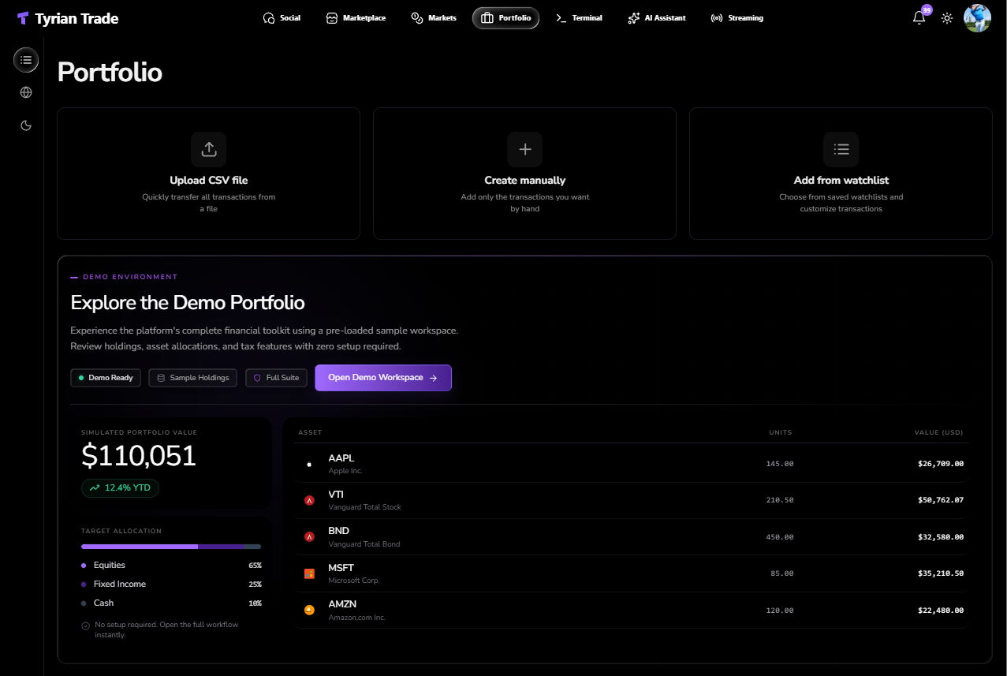Open the user profile avatar
The width and height of the screenshot is (1007, 676).
coord(978,18)
